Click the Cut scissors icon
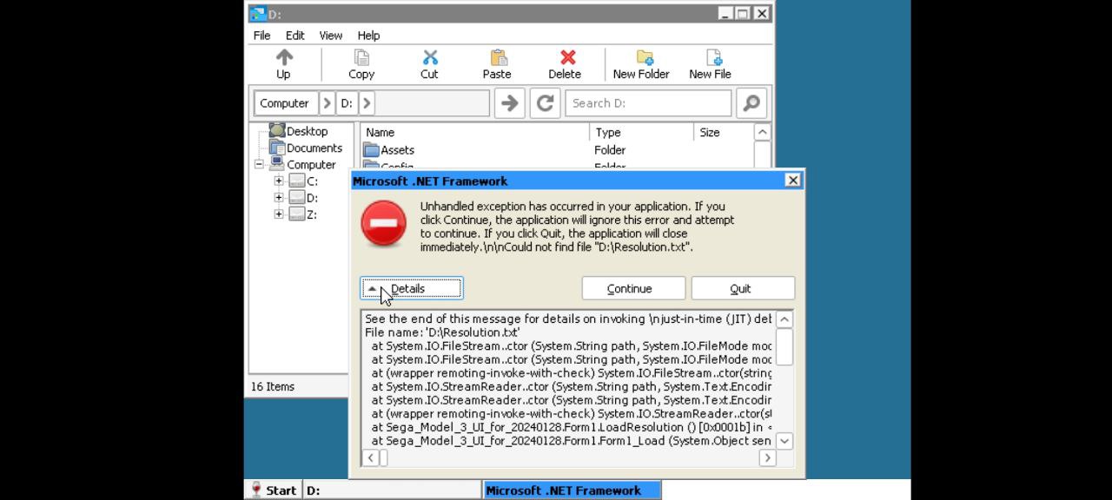 click(429, 57)
